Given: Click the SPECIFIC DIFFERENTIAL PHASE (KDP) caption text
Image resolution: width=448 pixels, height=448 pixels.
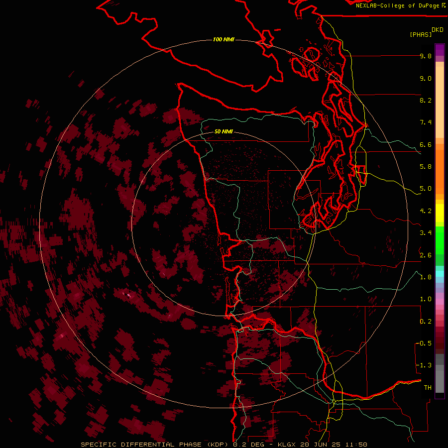Looking at the screenshot, I should coord(154,445).
